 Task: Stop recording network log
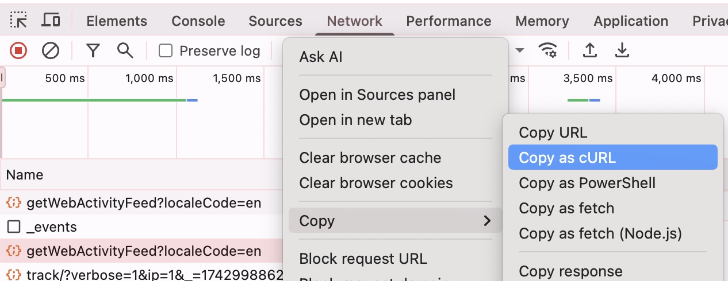(x=18, y=51)
